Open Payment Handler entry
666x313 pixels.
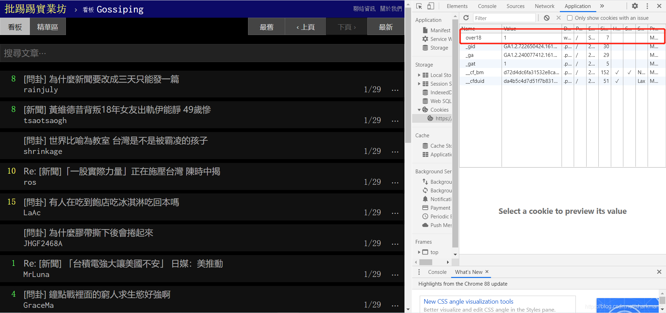coord(436,208)
